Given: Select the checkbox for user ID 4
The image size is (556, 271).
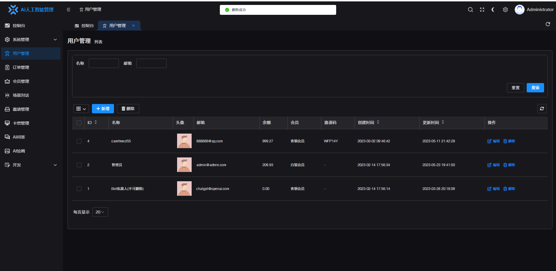Looking at the screenshot, I should 79,141.
